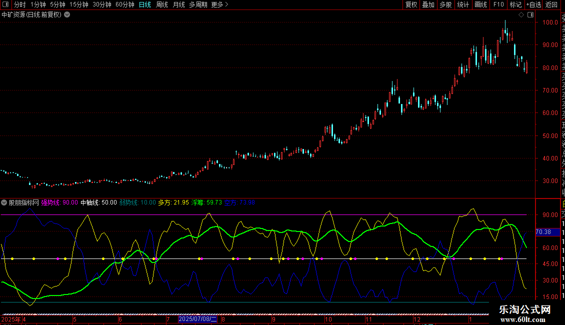Toggle the right panel layout icon

530,15
